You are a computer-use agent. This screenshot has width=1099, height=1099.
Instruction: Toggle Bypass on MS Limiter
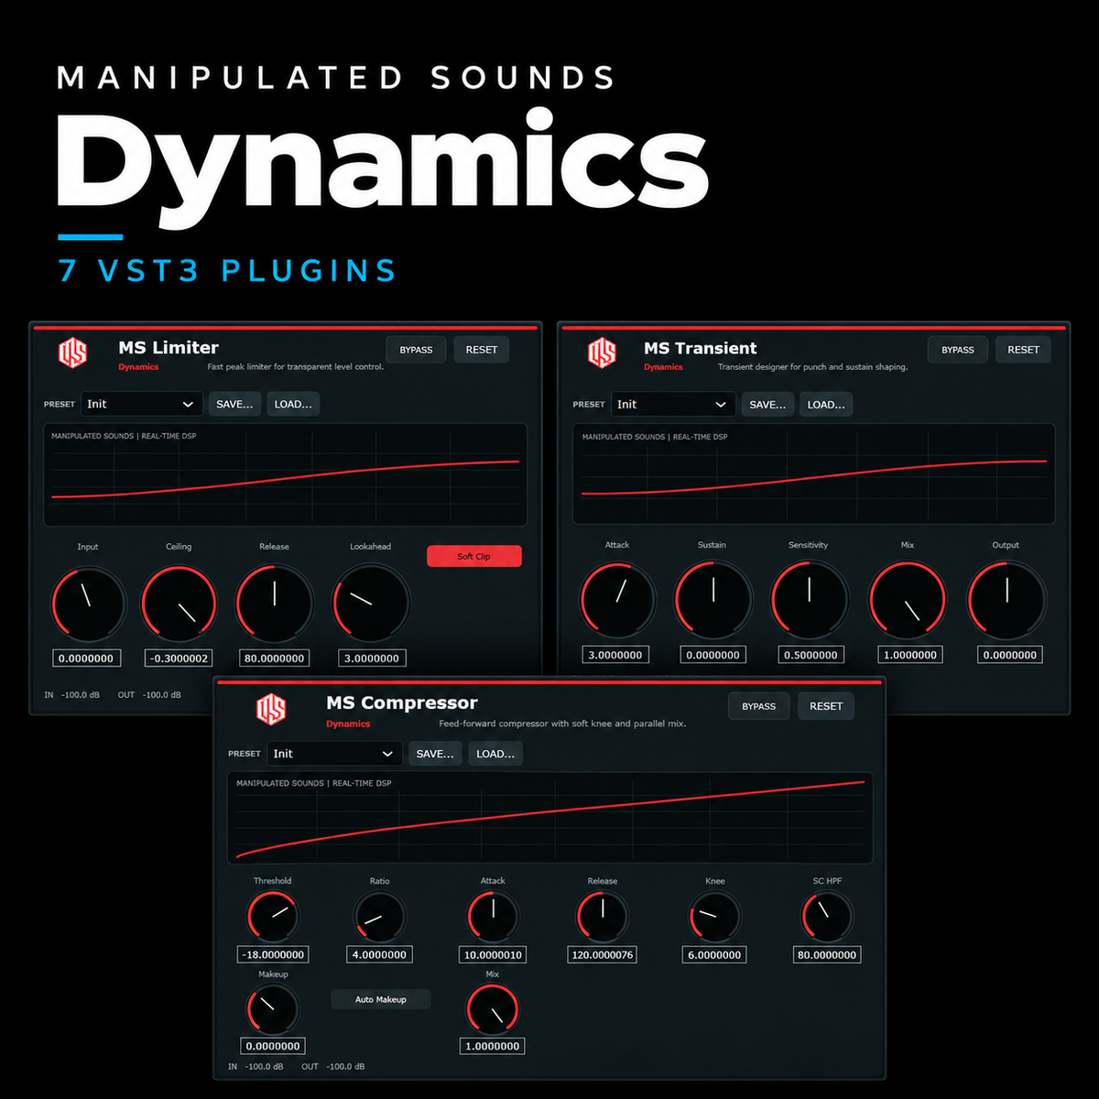click(416, 350)
